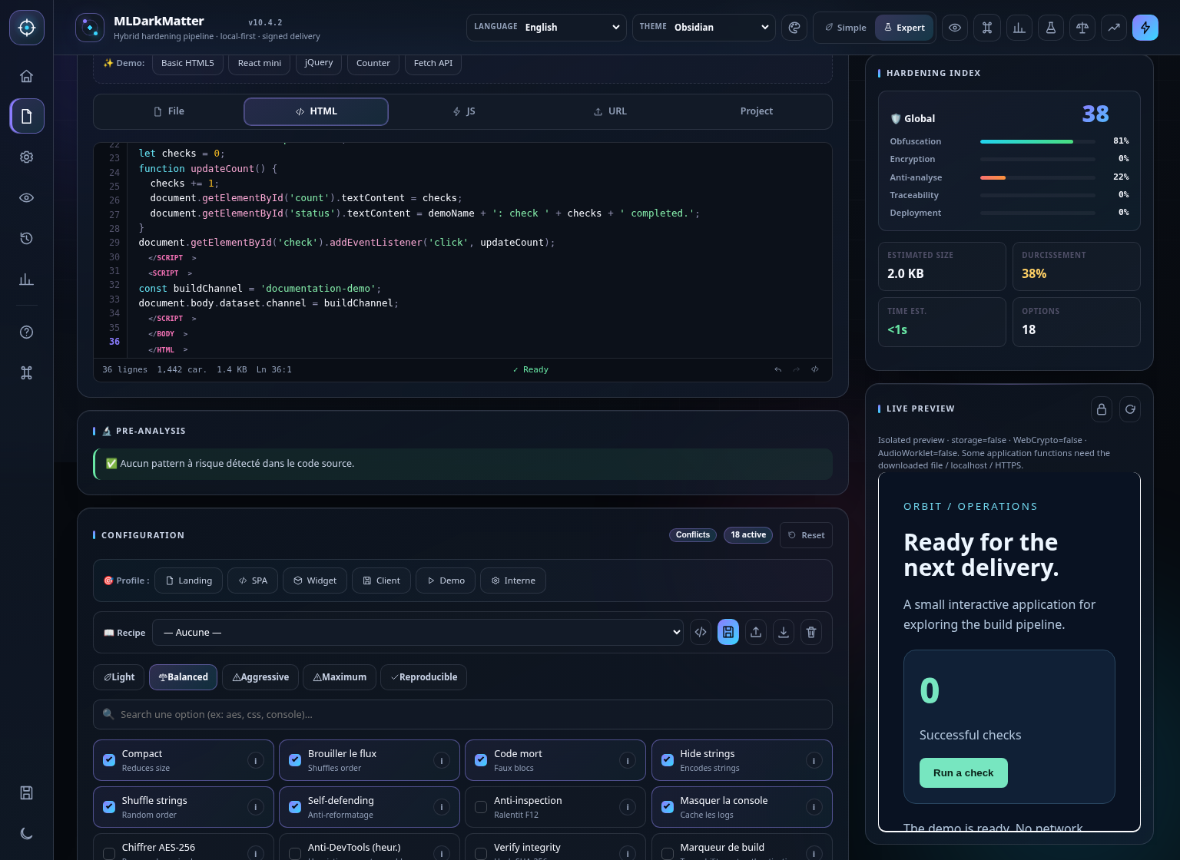Open the Language dropdown

click(546, 28)
